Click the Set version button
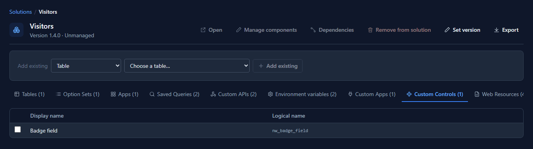Image resolution: width=533 pixels, height=149 pixels. point(462,30)
